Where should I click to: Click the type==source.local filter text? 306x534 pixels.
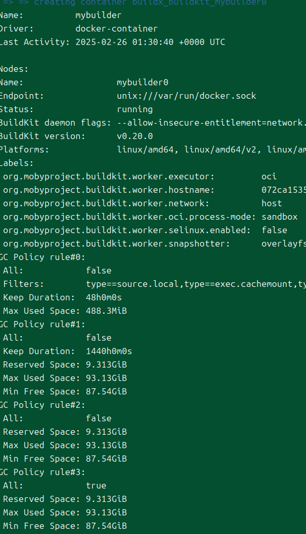(132, 284)
